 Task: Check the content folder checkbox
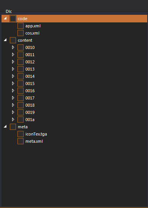(x=13, y=40)
